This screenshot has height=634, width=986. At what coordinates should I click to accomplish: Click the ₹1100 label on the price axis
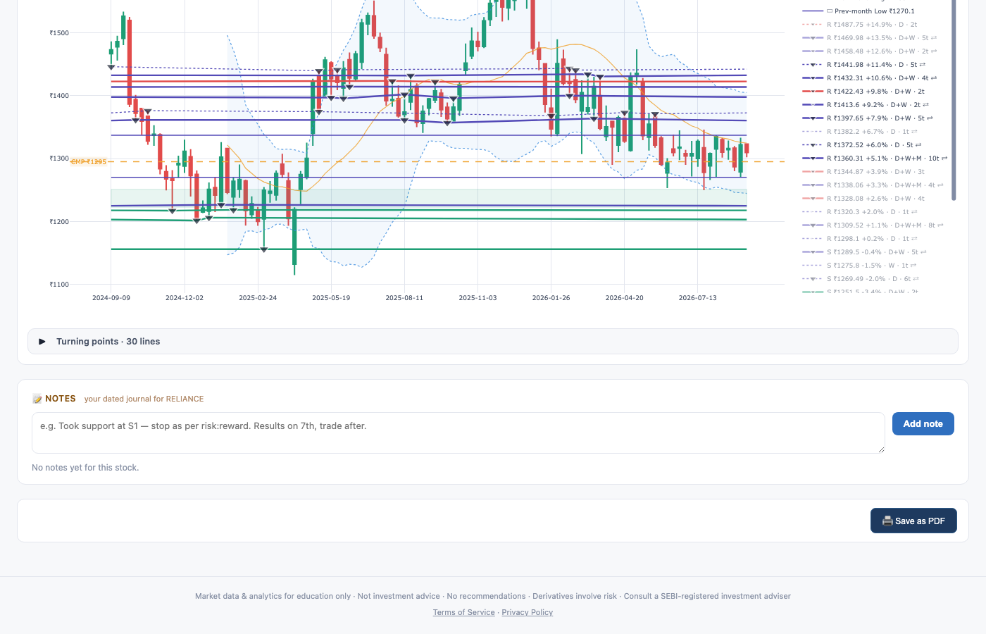59,285
